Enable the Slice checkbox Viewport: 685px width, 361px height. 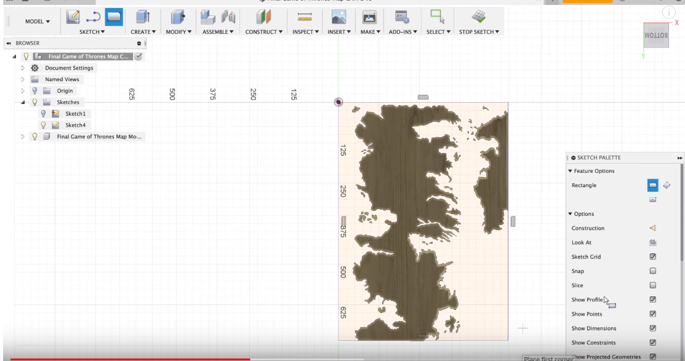[x=652, y=285]
